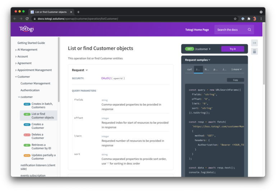Open the '1 more' language dropdown
This screenshot has width=276, height=191.
236,69
